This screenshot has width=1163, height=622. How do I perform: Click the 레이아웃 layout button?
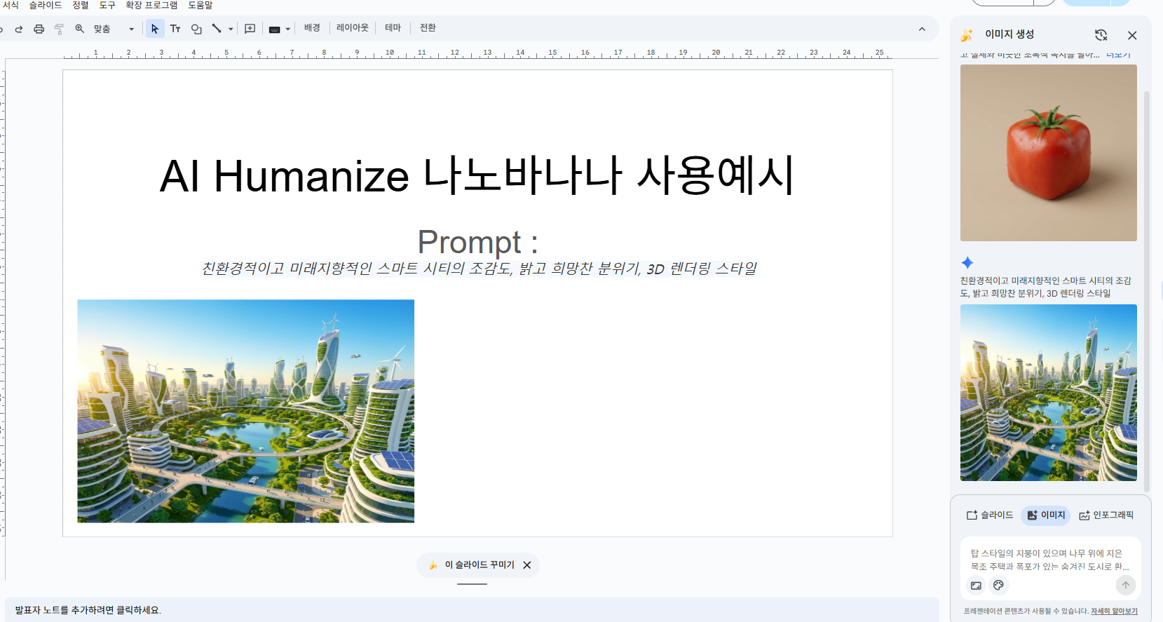click(352, 28)
